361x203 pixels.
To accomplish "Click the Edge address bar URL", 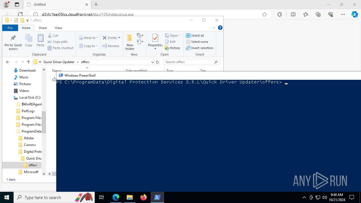I will [88, 14].
